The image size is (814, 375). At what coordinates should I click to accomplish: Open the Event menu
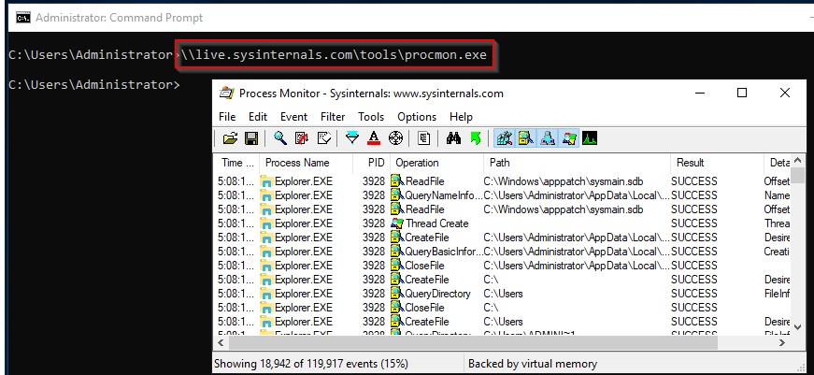pyautogui.click(x=293, y=117)
